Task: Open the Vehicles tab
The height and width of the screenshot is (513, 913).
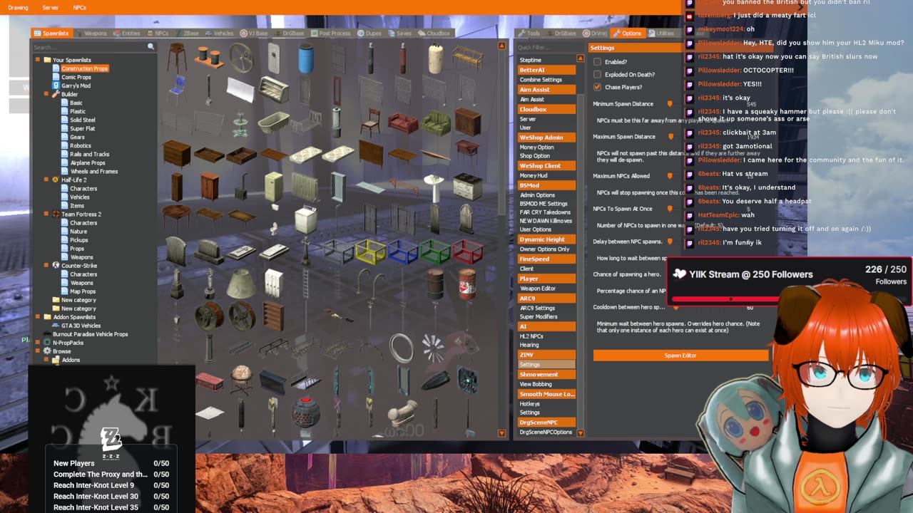Action: (x=219, y=33)
